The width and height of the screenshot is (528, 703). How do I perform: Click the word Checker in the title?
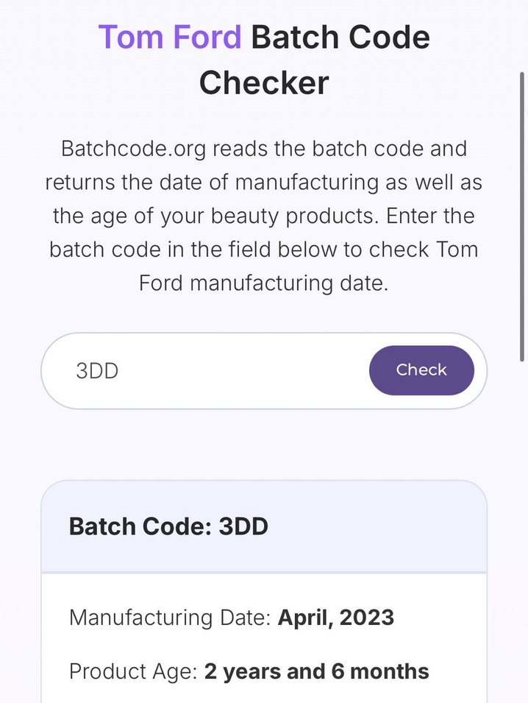(264, 83)
